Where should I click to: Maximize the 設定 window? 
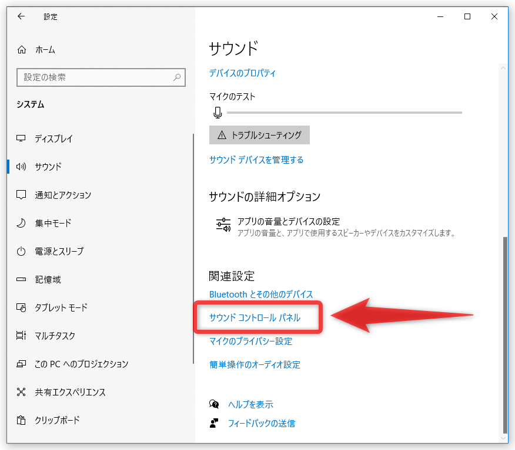(467, 16)
